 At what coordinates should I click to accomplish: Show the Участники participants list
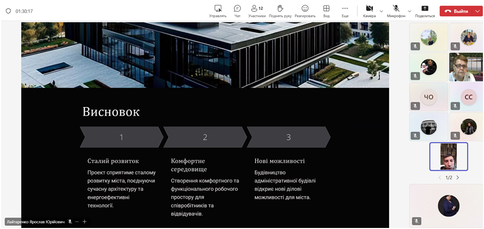click(256, 10)
